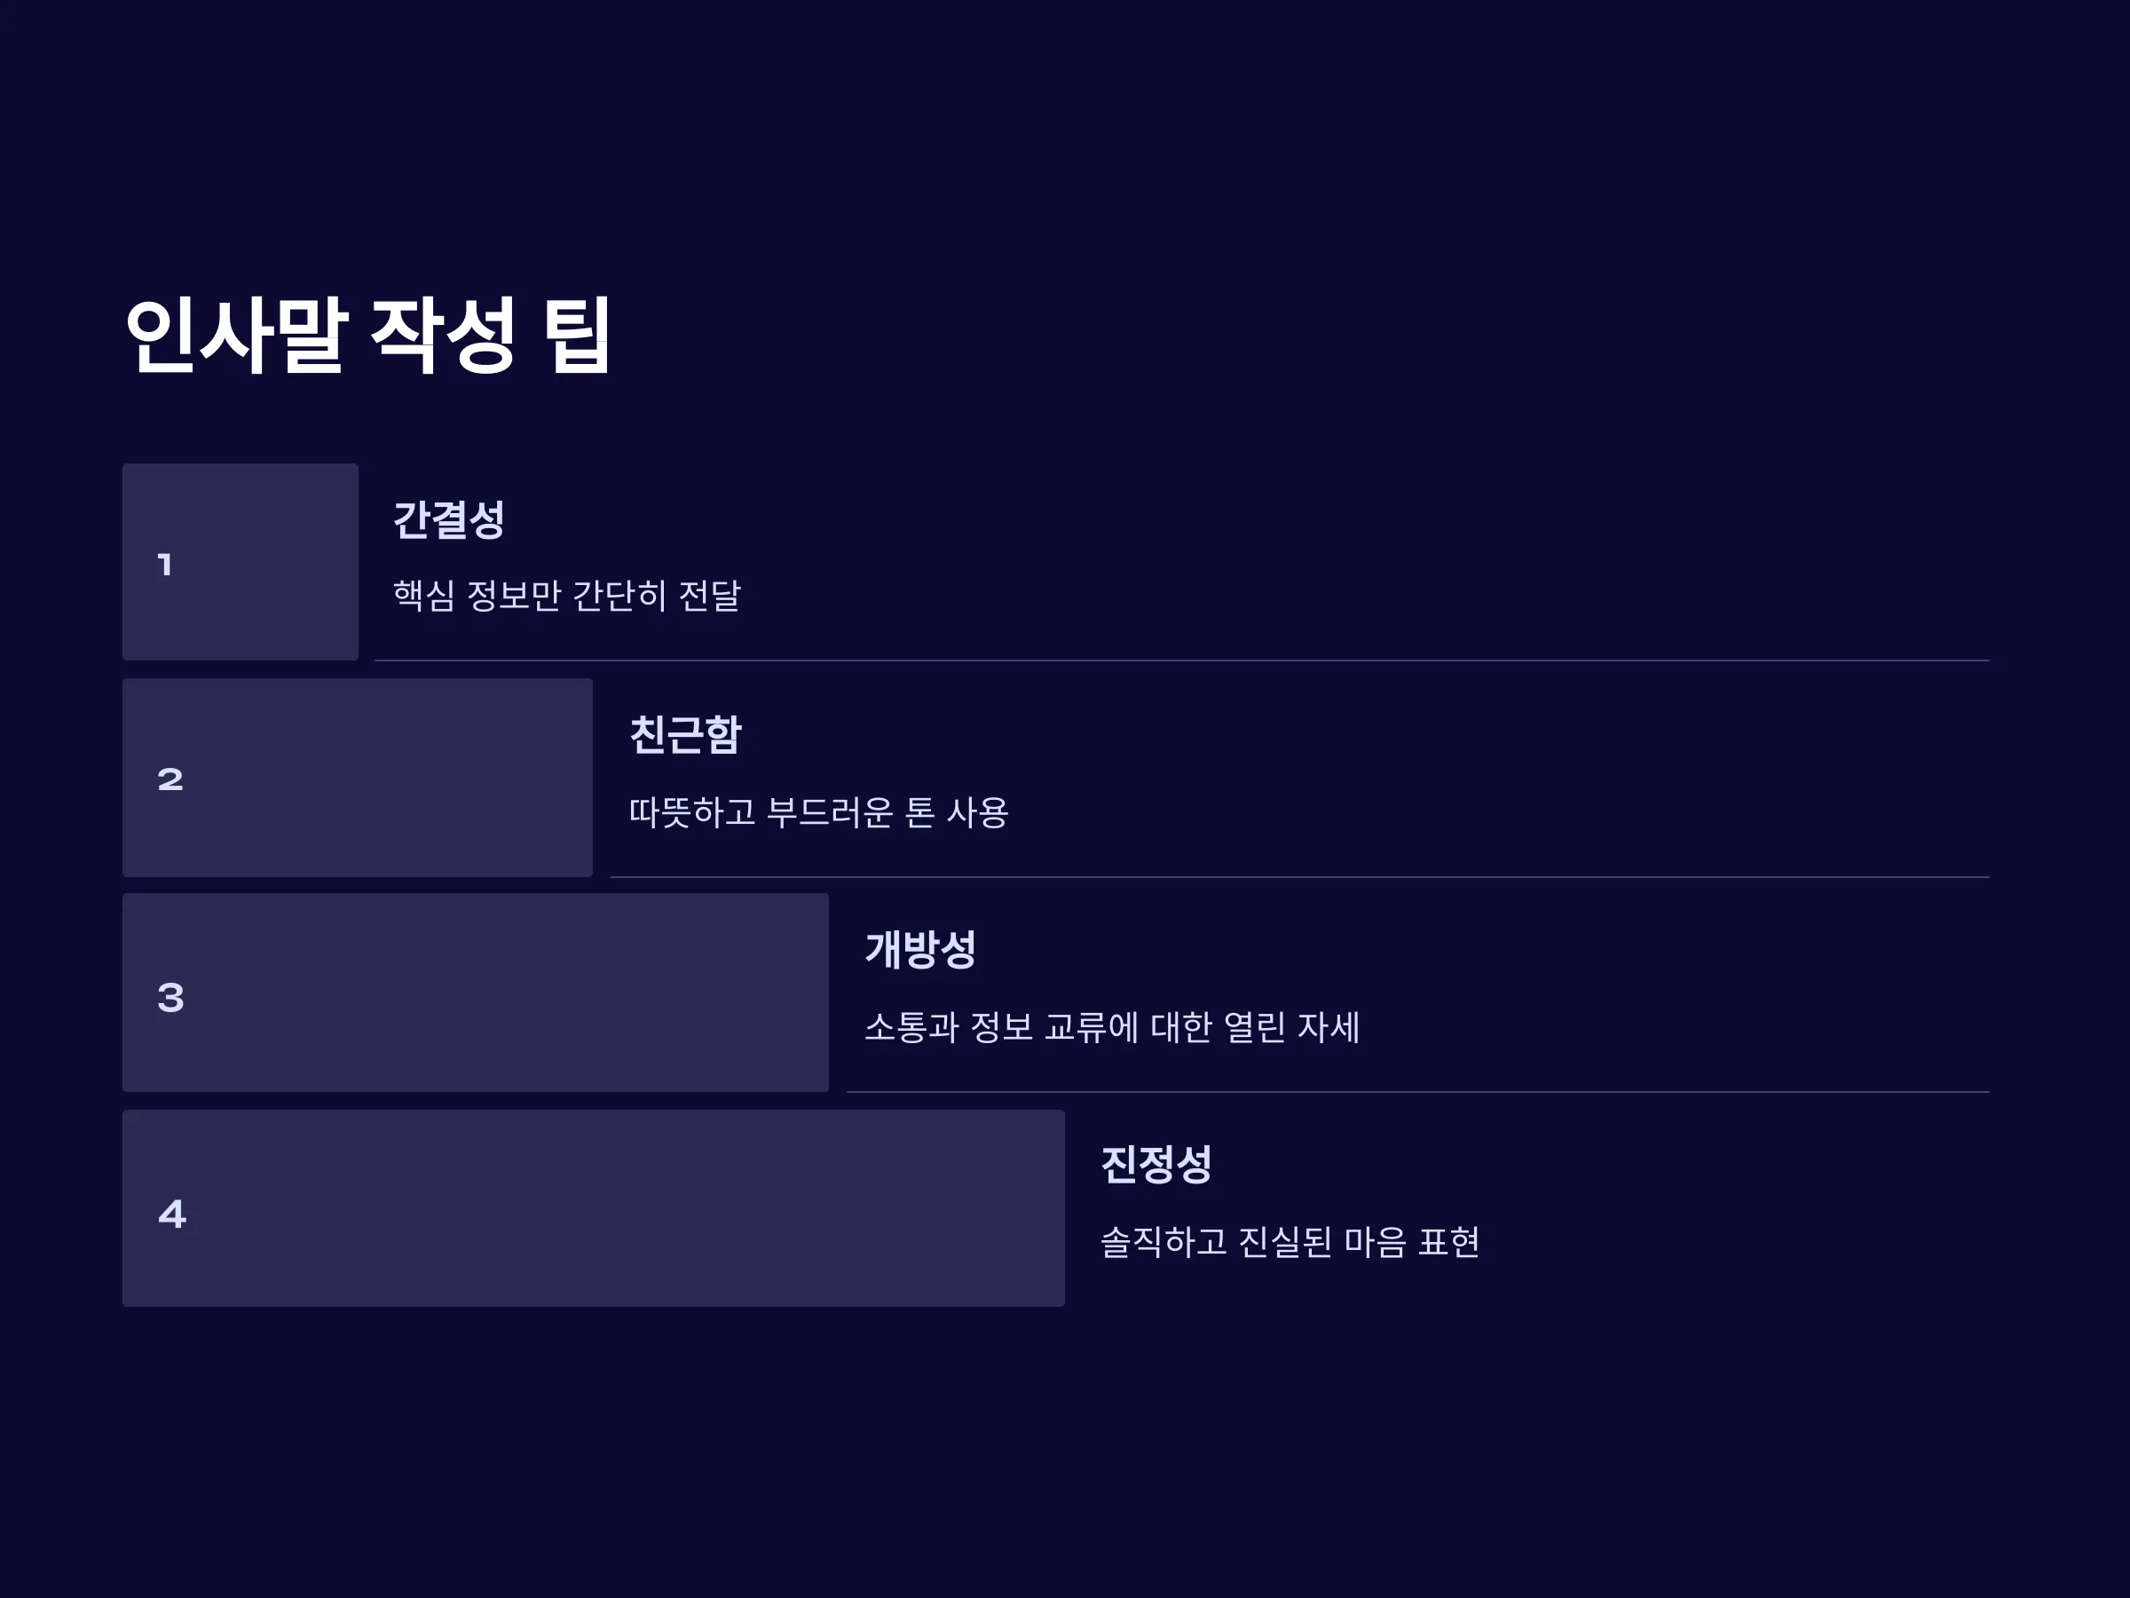Click the 개방성 heading
The image size is (2130, 1598).
point(920,950)
